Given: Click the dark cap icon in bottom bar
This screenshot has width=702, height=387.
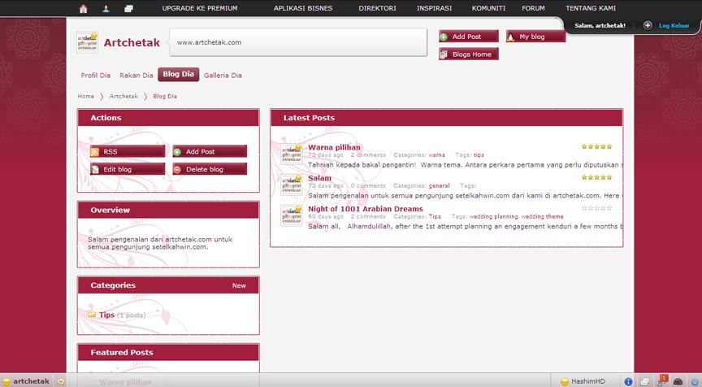Looking at the screenshot, I should pos(678,381).
